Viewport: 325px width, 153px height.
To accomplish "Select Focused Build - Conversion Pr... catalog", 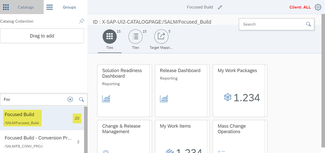I will tap(42, 142).
